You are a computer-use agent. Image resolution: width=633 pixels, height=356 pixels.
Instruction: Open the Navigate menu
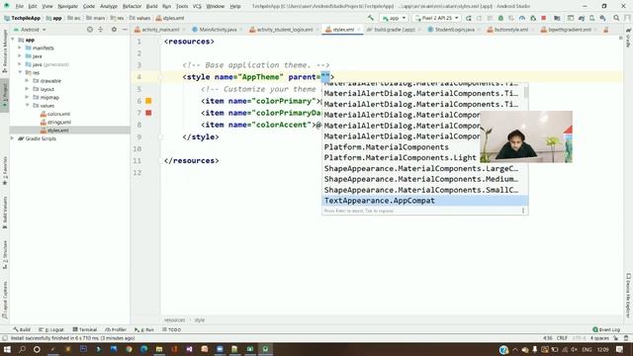coord(67,6)
